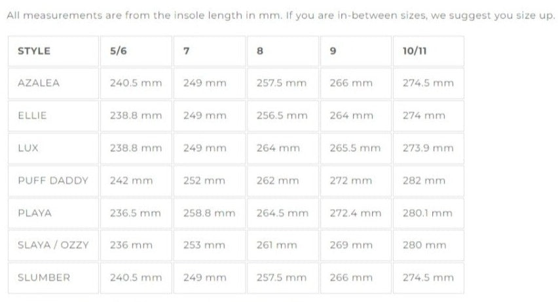Click the PUFF DADDY style cell
This screenshot has height=302, width=558.
coord(53,180)
